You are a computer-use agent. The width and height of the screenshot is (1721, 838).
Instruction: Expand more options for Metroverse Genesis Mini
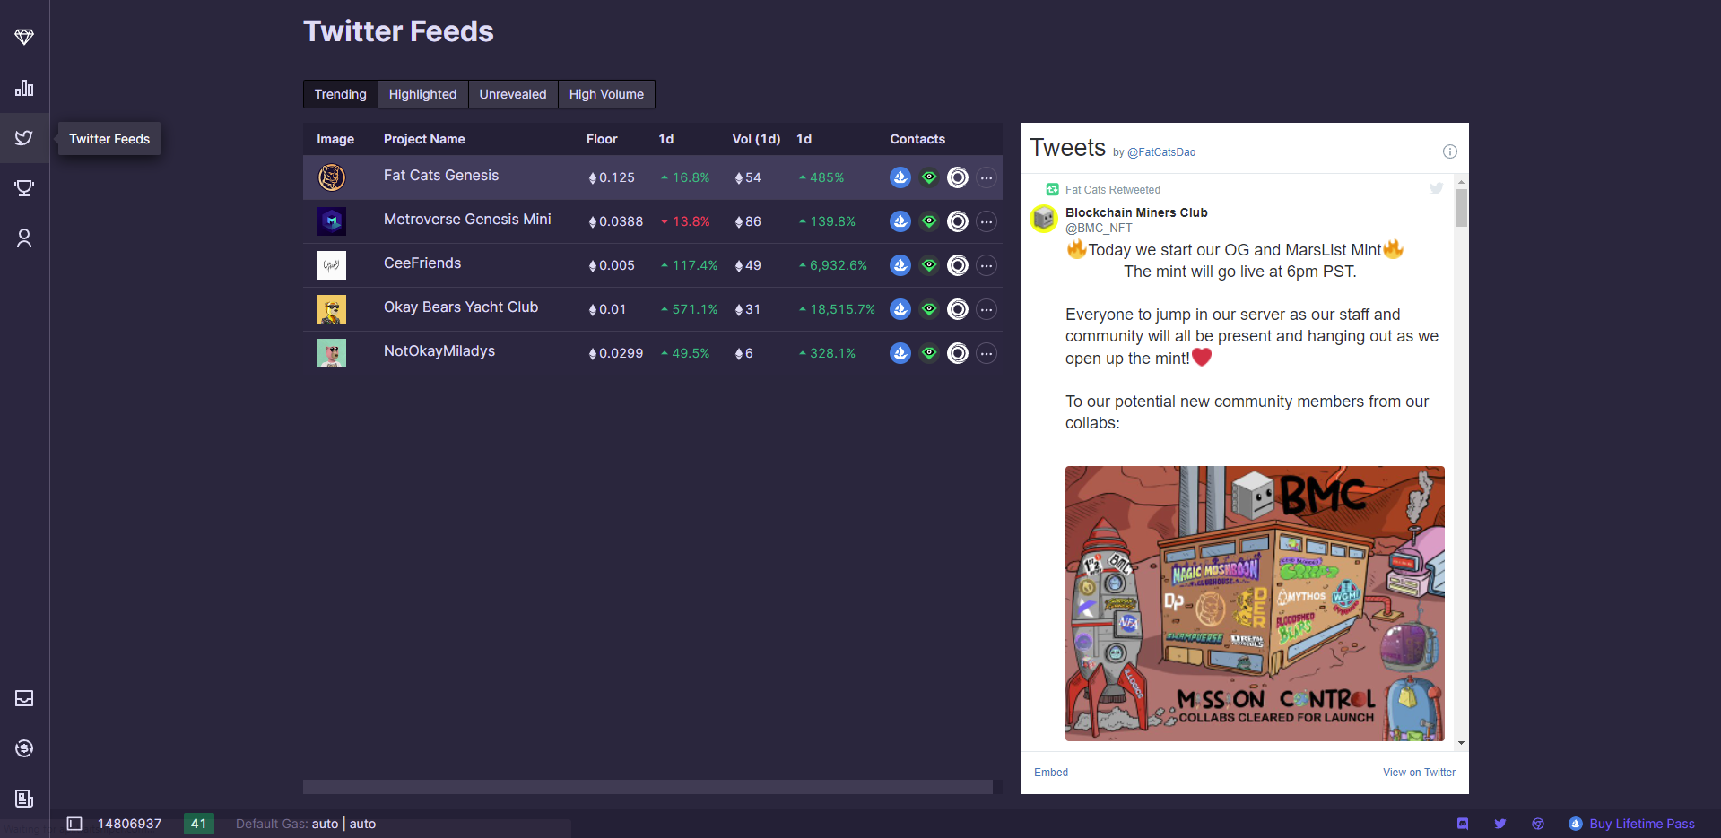[987, 221]
